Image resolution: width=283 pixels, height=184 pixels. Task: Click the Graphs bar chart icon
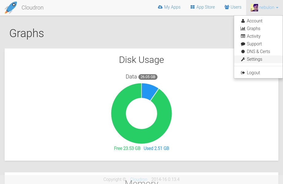[x=243, y=29]
